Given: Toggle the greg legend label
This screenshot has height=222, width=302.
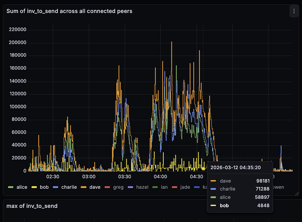Looking at the screenshot, I should coord(117,187).
